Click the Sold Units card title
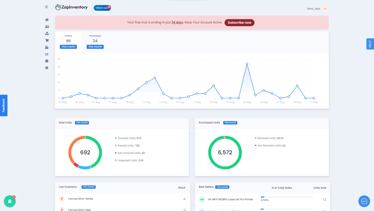 (x=65, y=123)
